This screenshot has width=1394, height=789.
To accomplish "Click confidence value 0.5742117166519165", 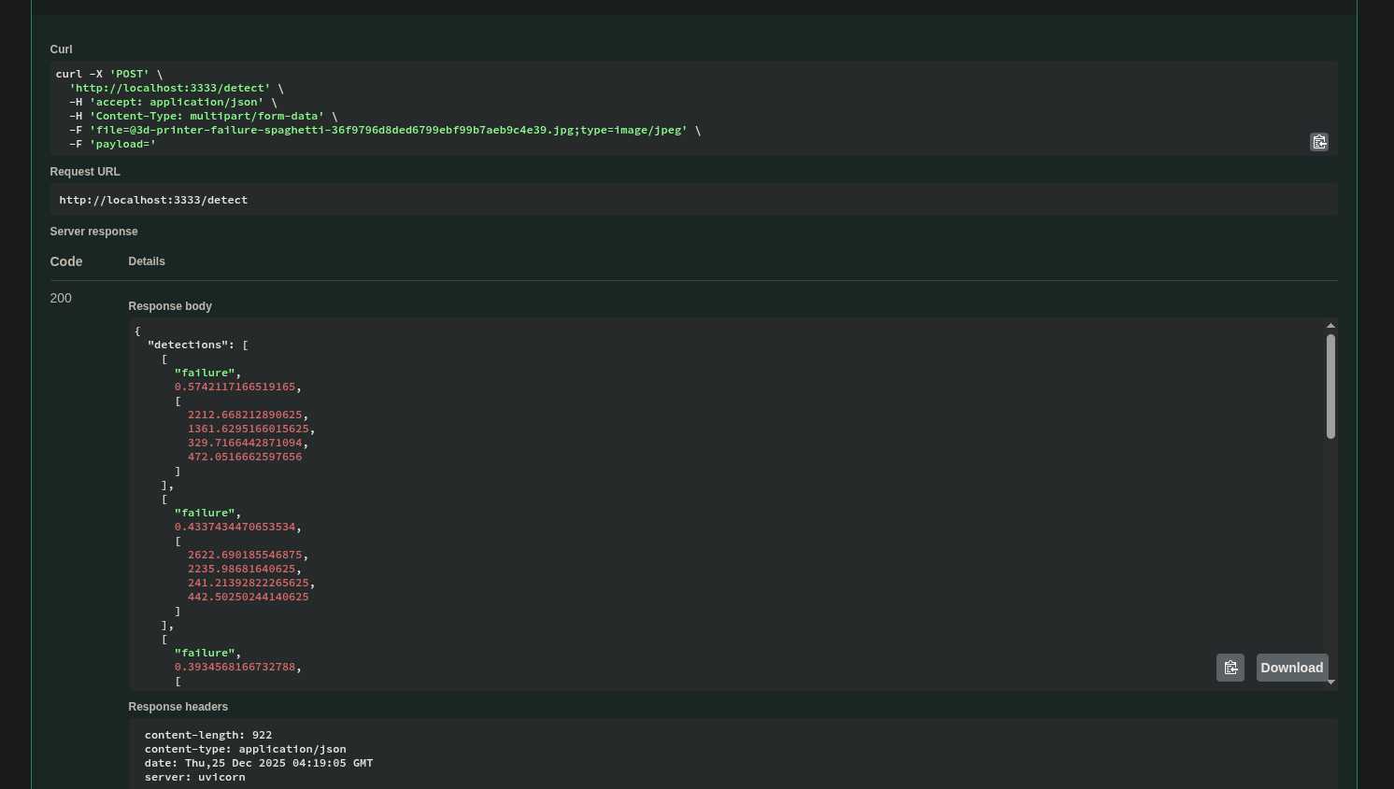I will (235, 387).
